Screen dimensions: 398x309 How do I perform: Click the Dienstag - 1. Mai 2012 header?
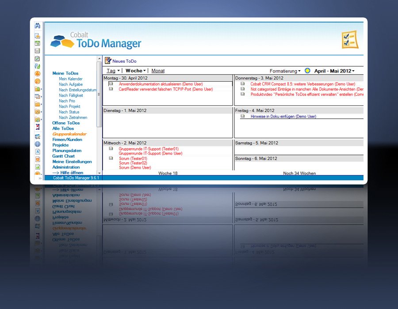pyautogui.click(x=168, y=110)
